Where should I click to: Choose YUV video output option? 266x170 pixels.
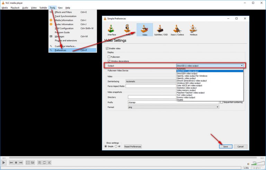click(x=210, y=95)
